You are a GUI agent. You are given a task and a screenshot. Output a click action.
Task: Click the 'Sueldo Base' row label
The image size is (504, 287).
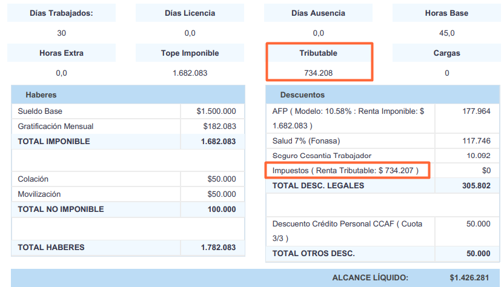(x=40, y=111)
